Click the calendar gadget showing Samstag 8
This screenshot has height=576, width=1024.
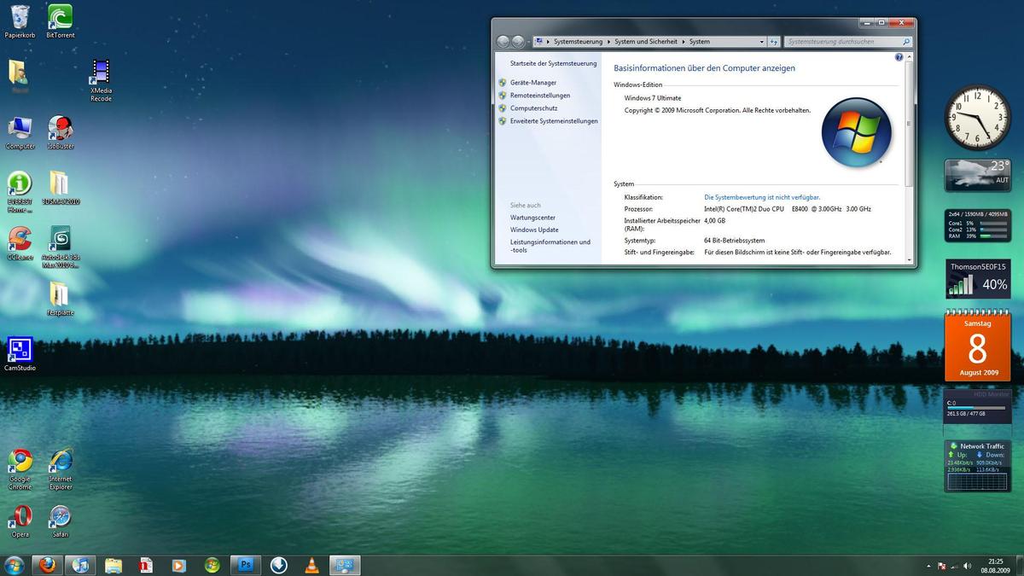(x=977, y=345)
